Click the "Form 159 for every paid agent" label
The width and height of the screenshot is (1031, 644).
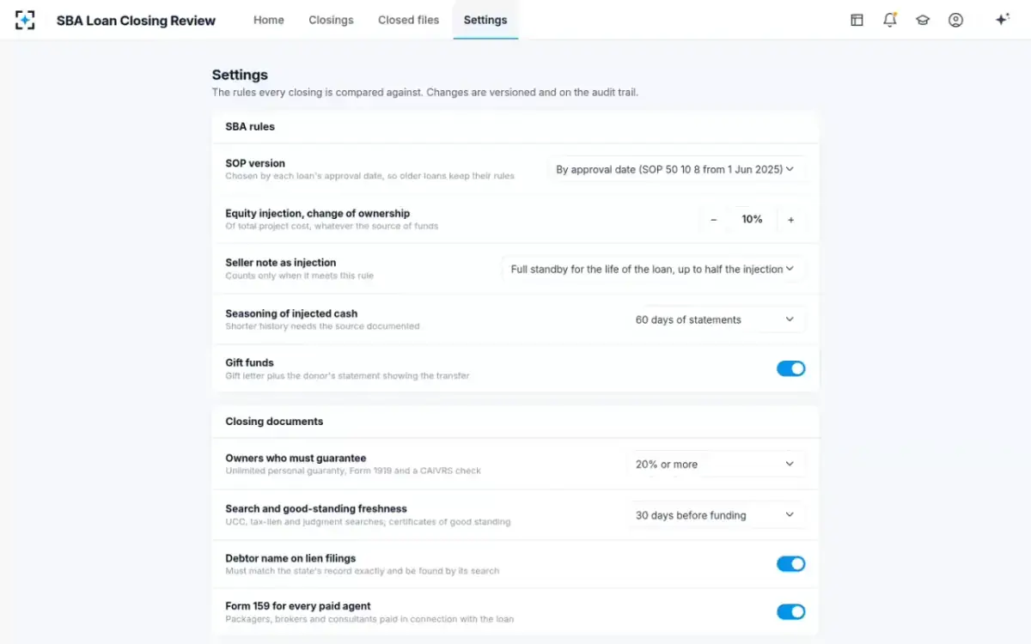click(x=298, y=606)
